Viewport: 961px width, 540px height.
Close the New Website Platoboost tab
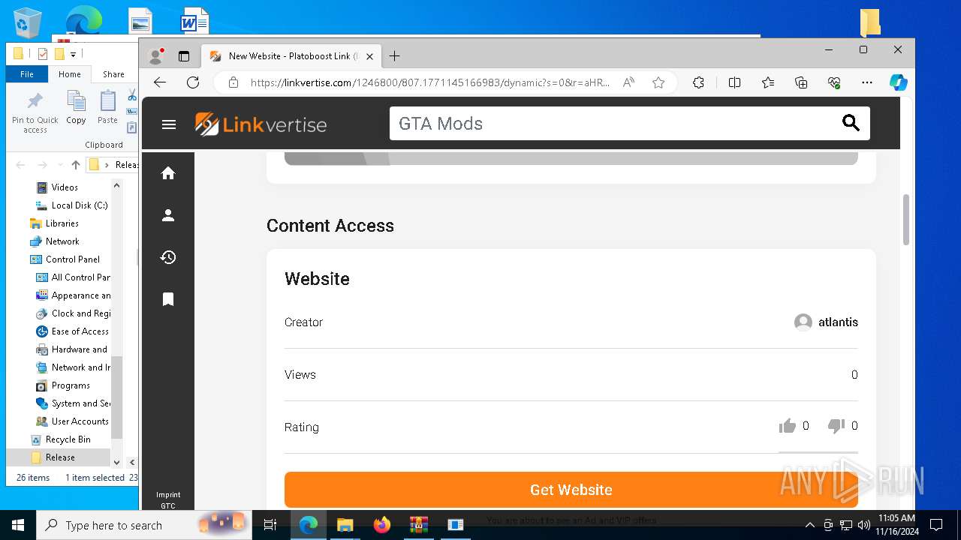[x=369, y=56]
